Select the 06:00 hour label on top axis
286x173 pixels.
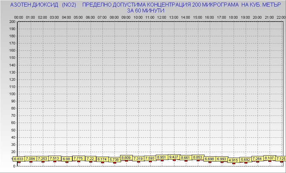tap(90, 17)
